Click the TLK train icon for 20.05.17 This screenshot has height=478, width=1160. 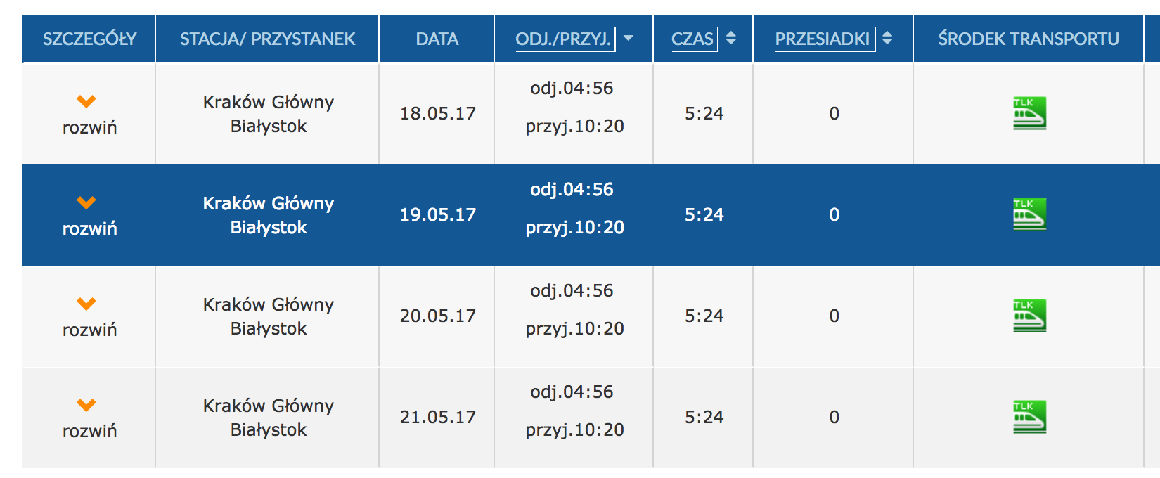(1029, 316)
